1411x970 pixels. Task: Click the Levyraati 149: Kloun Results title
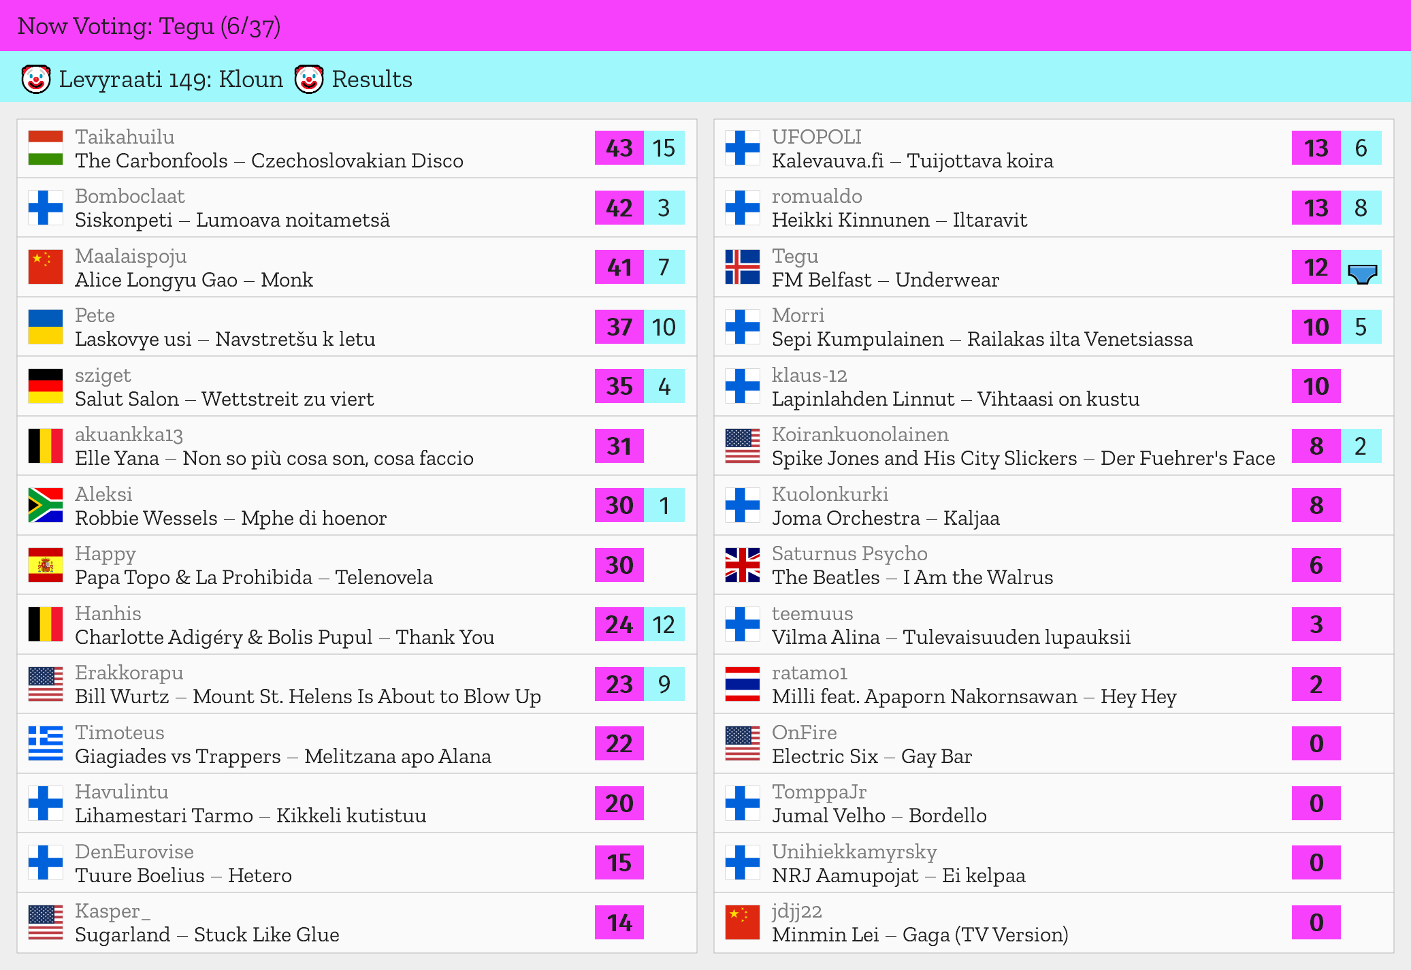click(x=235, y=80)
